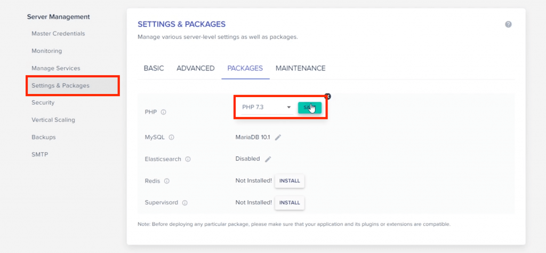Click the Redis info icon
This screenshot has height=253, width=546.
[x=167, y=181]
